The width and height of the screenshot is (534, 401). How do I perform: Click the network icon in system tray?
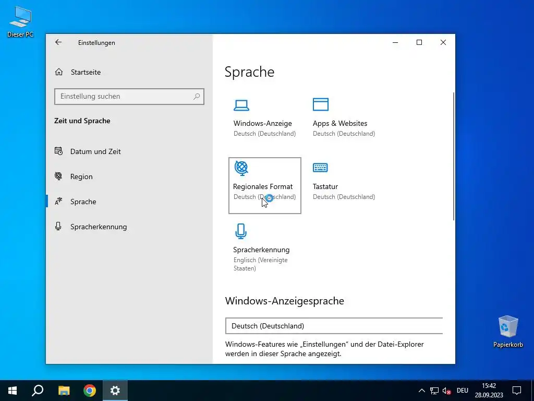point(434,391)
